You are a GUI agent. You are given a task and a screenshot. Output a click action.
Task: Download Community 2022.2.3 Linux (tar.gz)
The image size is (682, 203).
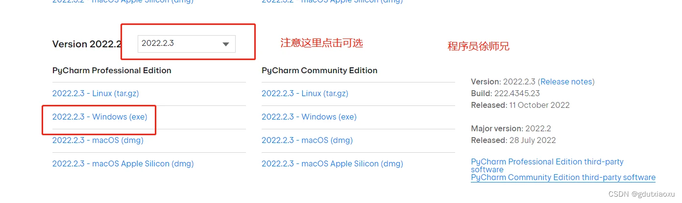(305, 93)
